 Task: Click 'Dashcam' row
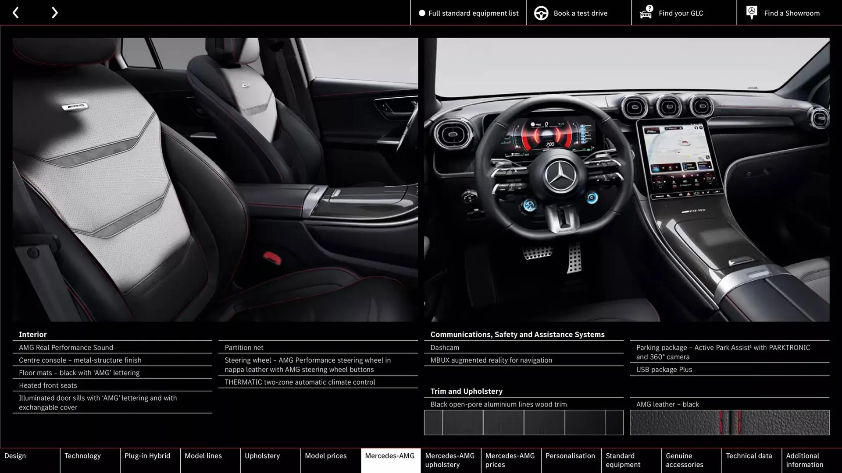pos(524,347)
